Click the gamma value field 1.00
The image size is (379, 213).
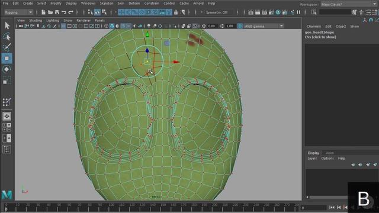[230, 26]
